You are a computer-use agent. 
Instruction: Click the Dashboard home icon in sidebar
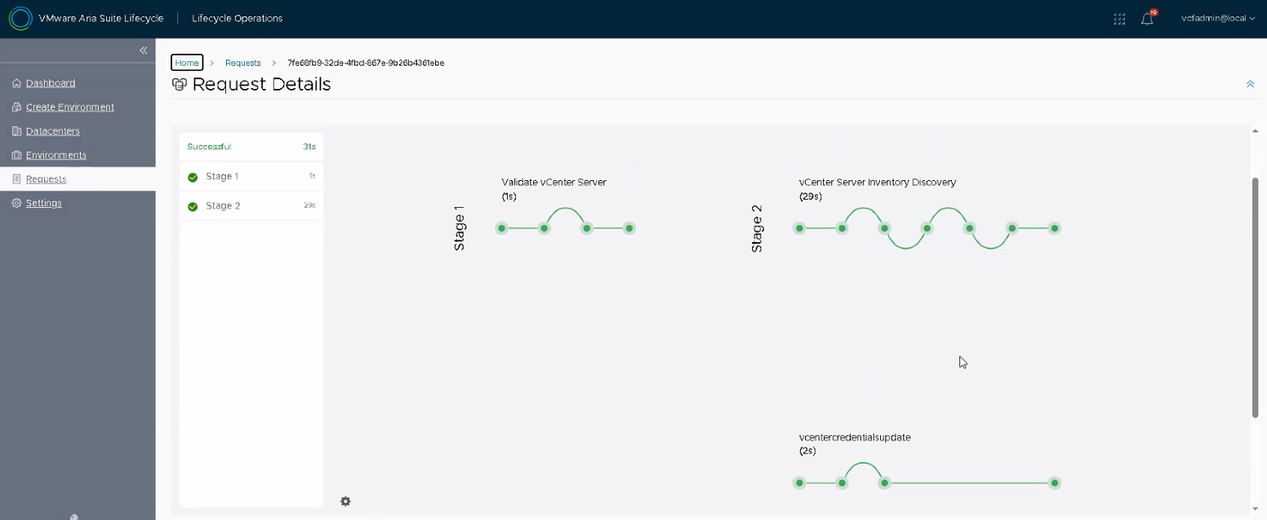(x=16, y=83)
